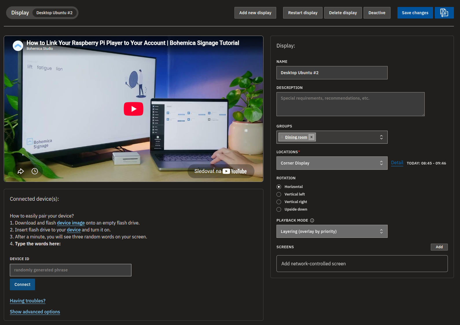Click the share arrow icon on video
Image resolution: width=460 pixels, height=325 pixels.
21,171
